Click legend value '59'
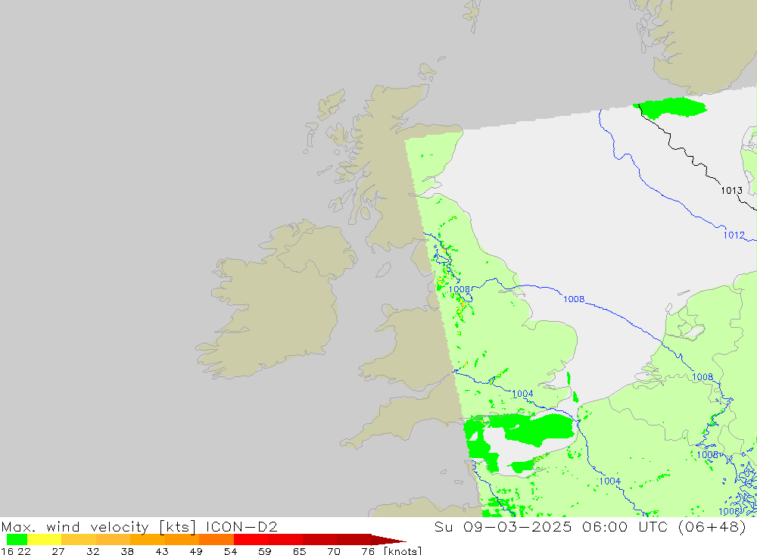Screen dimensions: 757x555 point(264,551)
